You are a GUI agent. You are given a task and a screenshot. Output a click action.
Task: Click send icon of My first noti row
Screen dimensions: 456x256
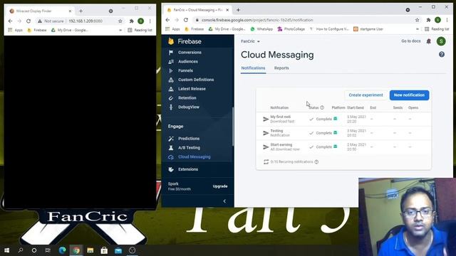click(266, 119)
